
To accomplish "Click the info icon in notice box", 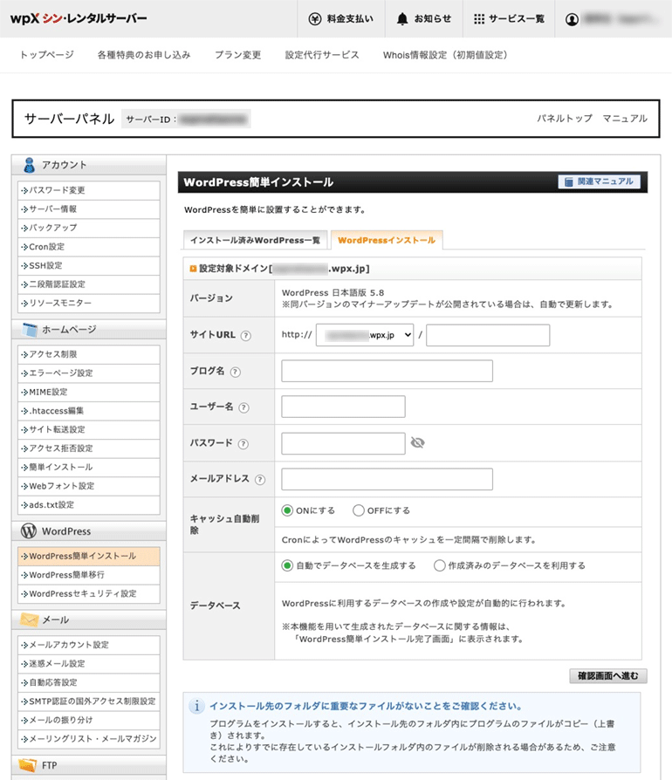I will 197,706.
